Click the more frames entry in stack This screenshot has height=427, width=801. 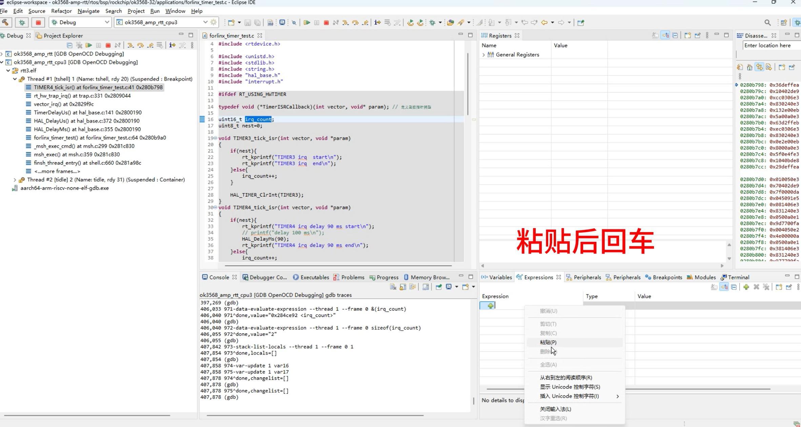pos(57,171)
